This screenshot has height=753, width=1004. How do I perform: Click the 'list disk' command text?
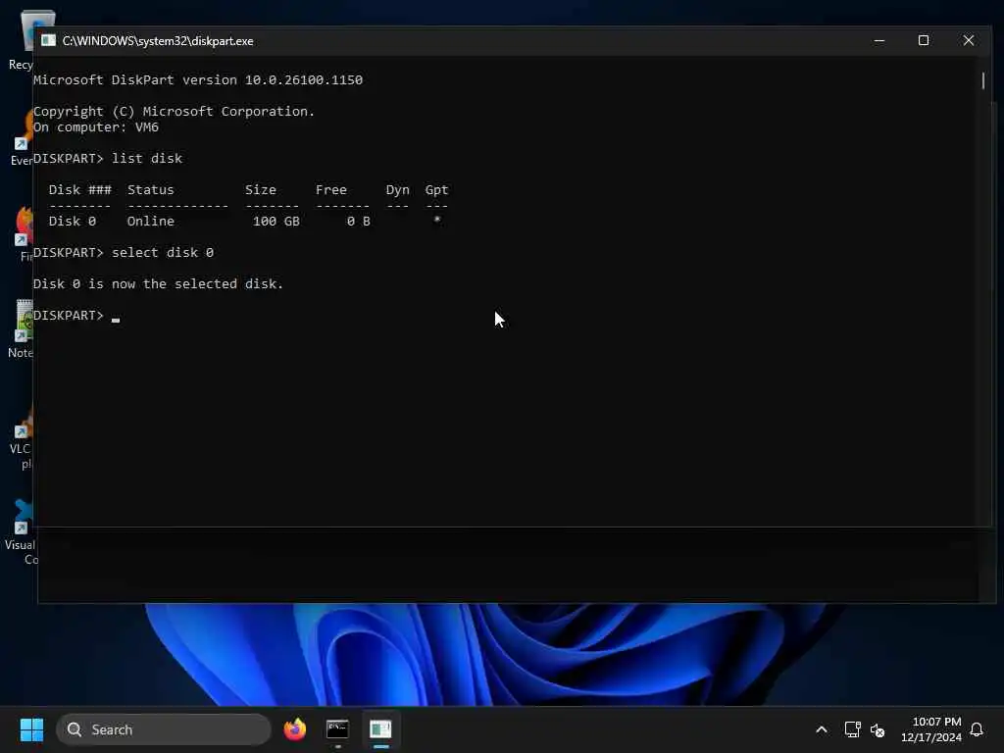click(x=147, y=158)
